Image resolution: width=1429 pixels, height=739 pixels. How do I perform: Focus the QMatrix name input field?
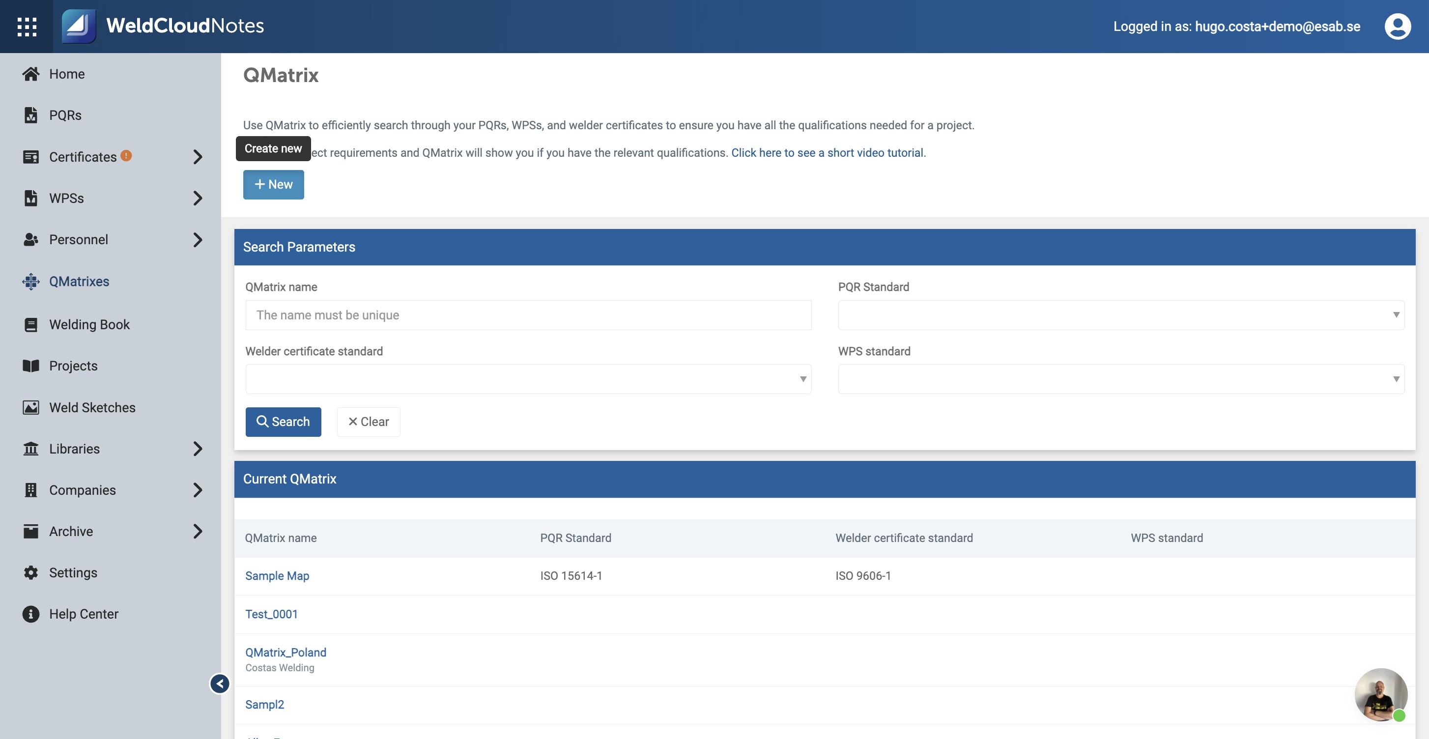pos(528,315)
